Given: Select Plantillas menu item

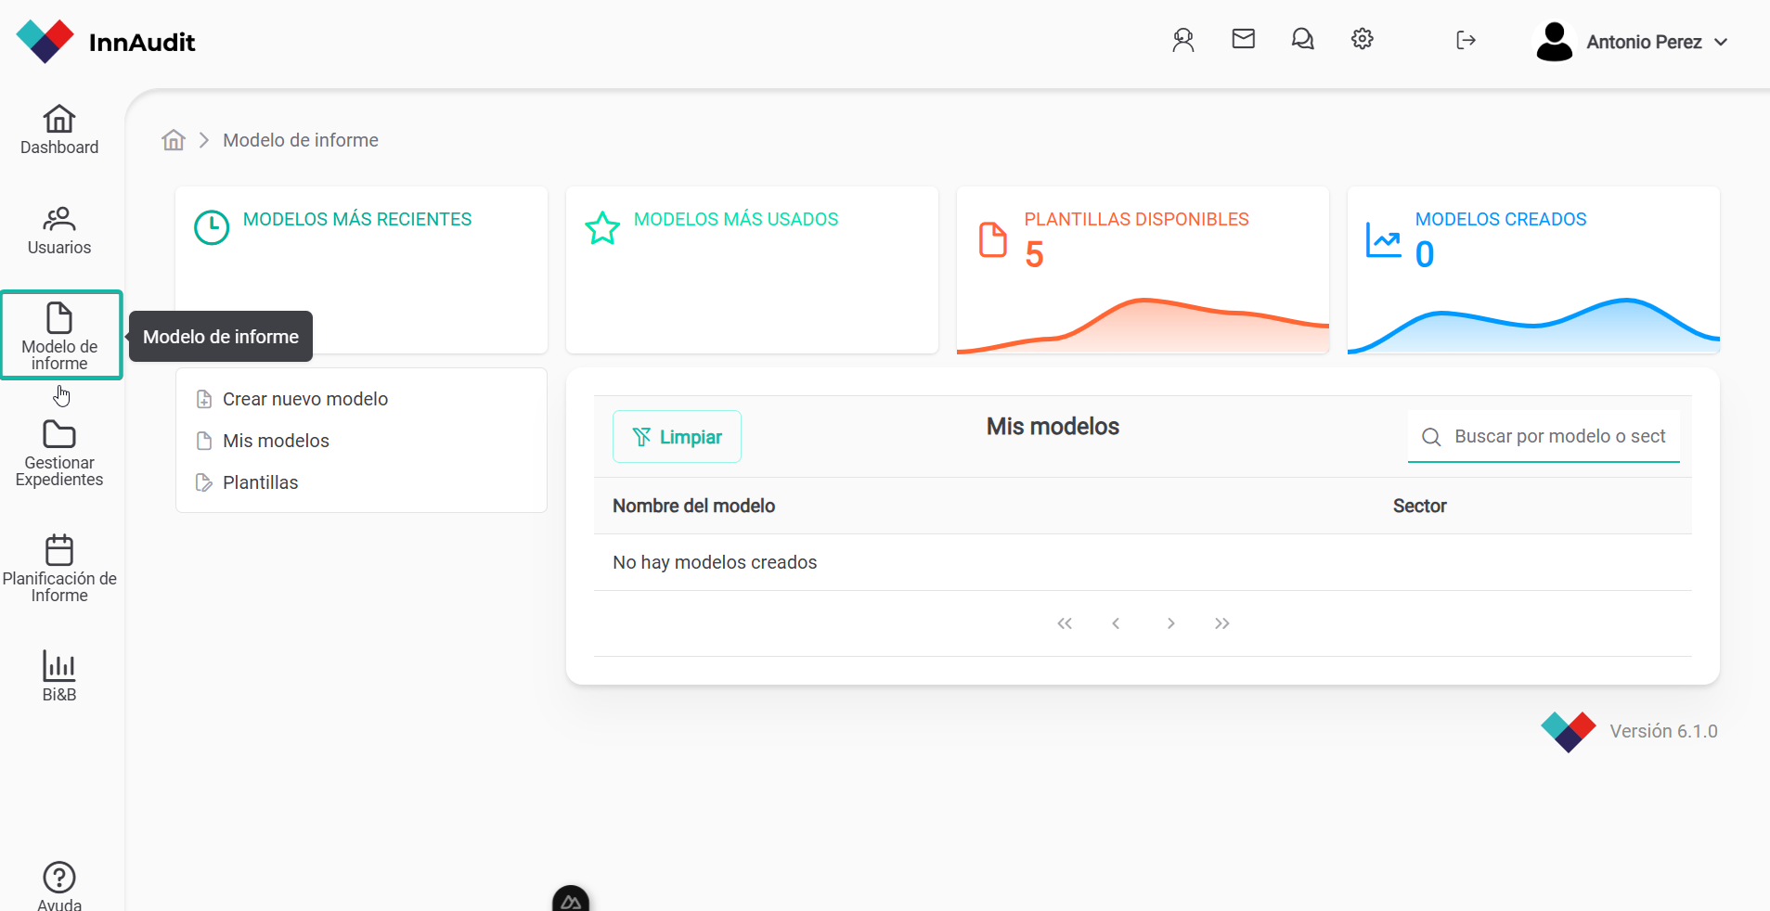Looking at the screenshot, I should point(260,482).
